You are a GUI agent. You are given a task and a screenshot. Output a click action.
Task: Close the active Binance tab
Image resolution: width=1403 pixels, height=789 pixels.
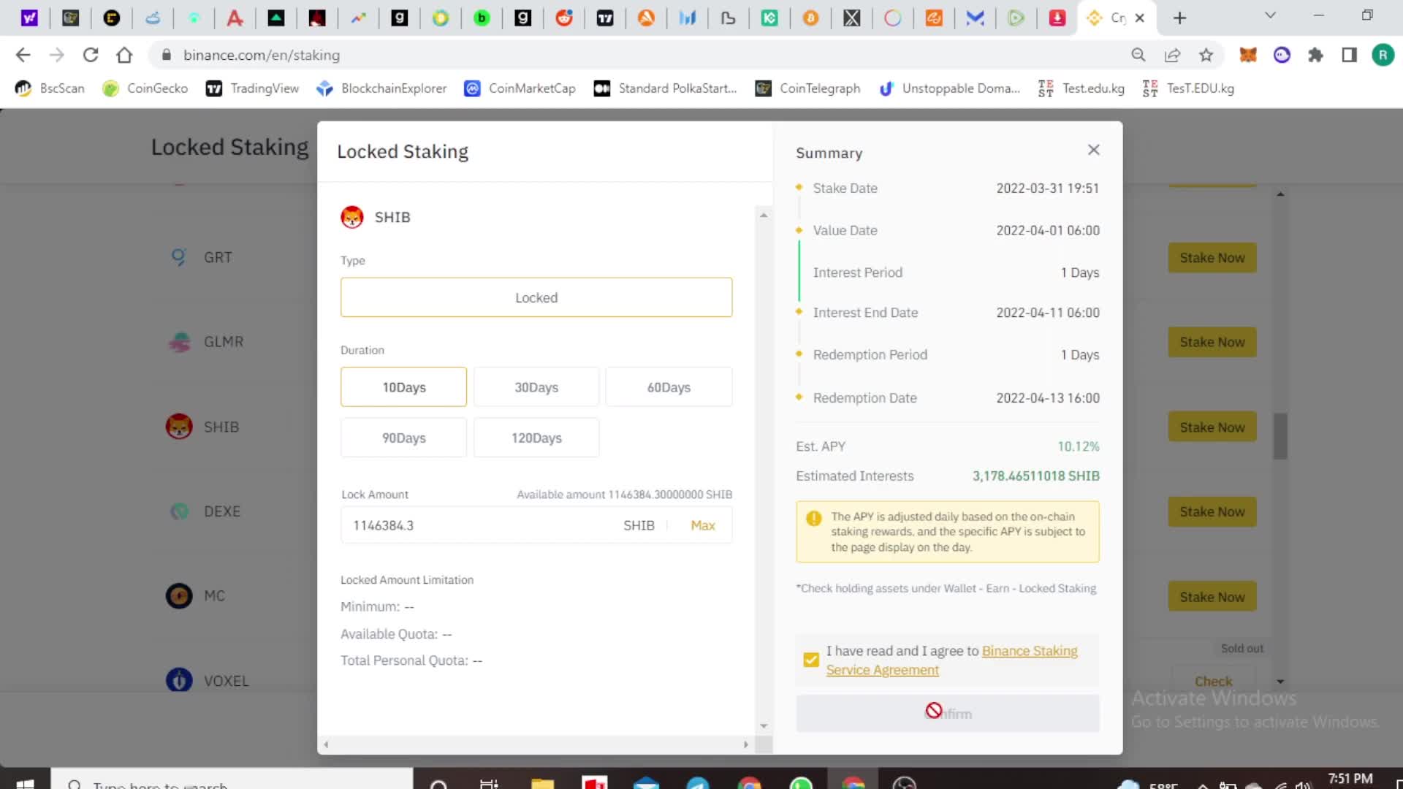[1139, 18]
